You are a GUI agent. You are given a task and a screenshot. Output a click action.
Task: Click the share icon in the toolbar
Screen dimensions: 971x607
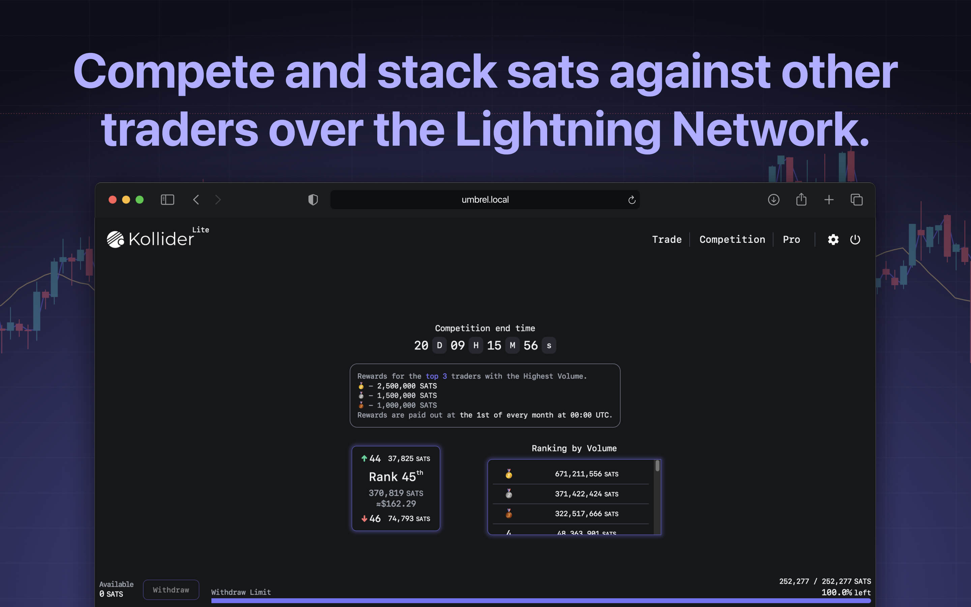click(x=801, y=200)
